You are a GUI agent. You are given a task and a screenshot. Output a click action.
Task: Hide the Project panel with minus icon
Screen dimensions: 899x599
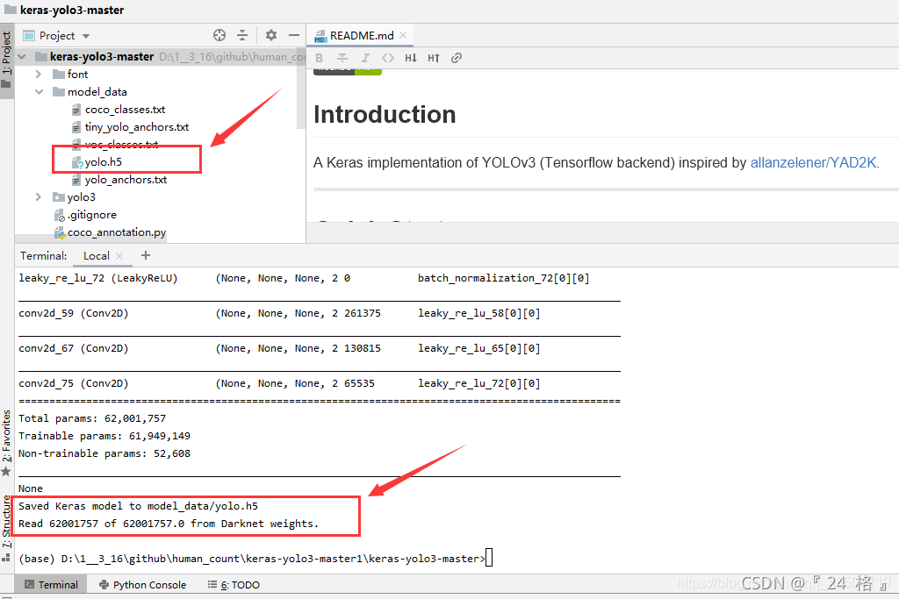294,35
